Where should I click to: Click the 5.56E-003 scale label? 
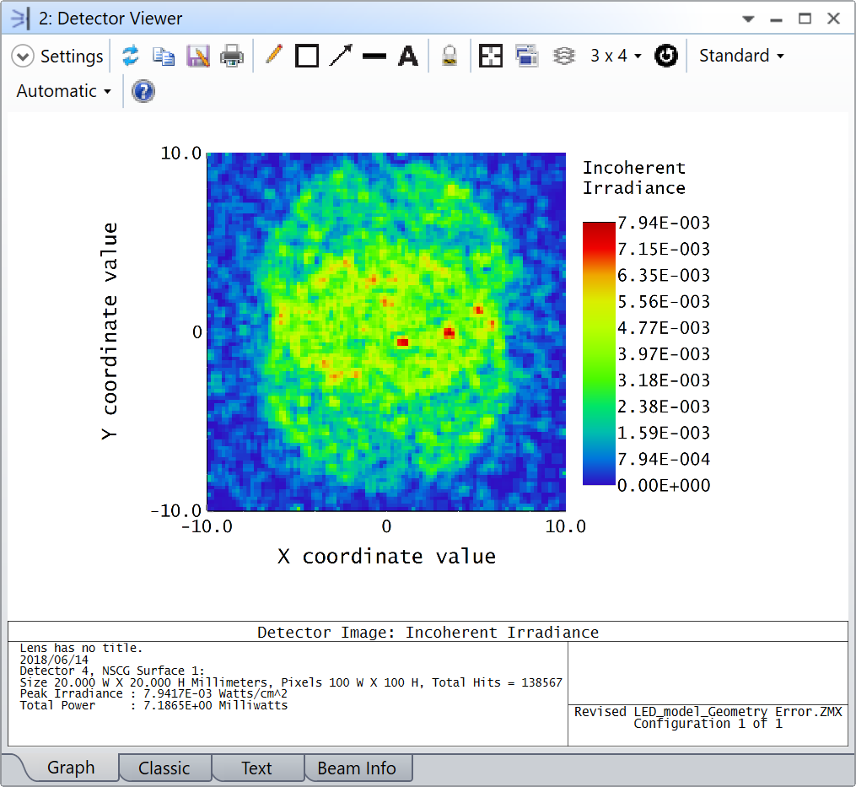tap(663, 302)
